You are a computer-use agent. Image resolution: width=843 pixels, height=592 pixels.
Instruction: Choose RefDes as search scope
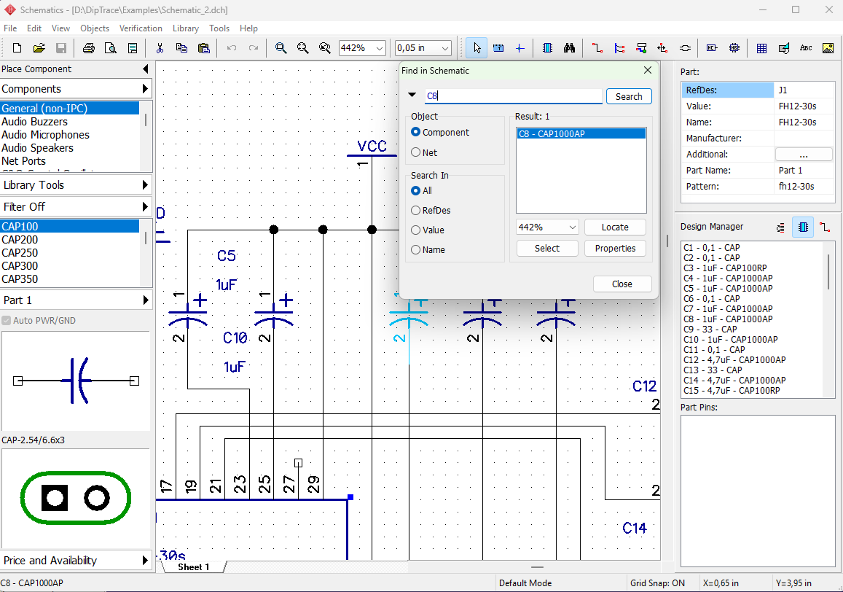point(415,211)
